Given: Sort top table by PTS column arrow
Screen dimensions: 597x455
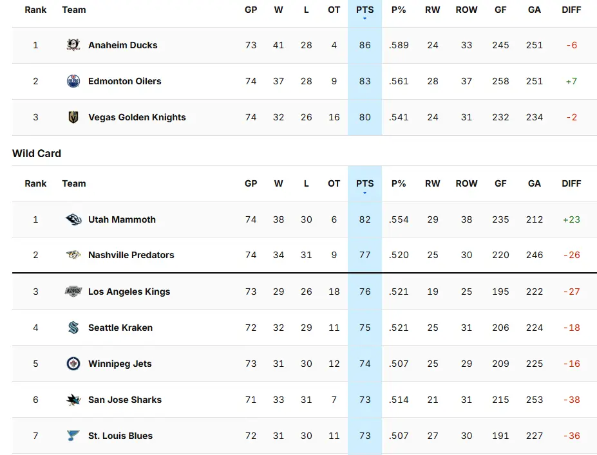Looking at the screenshot, I should click(365, 19).
